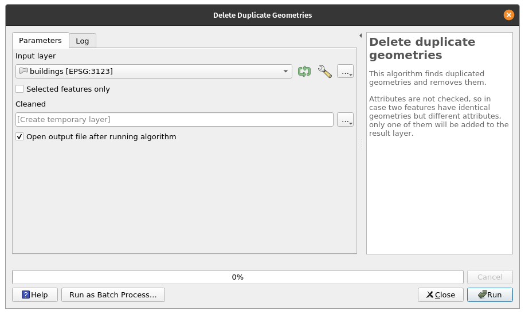The height and width of the screenshot is (314, 525).
Task: Open the Cleaned output ellipsis options menu
Action: point(345,120)
